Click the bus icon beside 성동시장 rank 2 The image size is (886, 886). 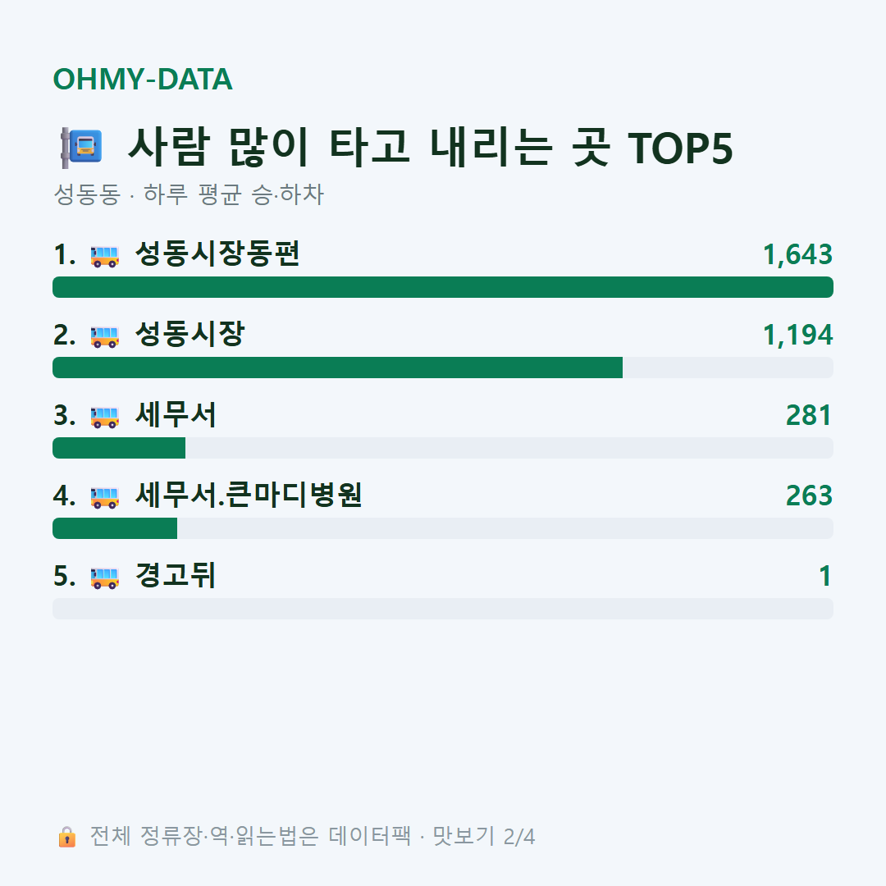click(x=104, y=336)
